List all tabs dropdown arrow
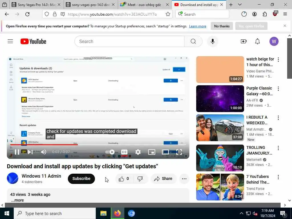The height and width of the screenshot is (219, 292). pyautogui.click(x=240, y=5)
